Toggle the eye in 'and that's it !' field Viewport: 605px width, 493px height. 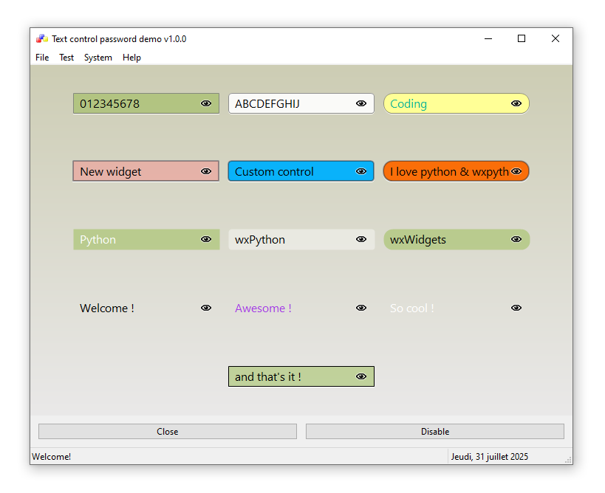click(361, 377)
